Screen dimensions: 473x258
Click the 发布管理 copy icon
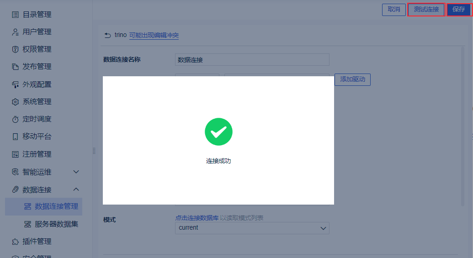click(15, 67)
